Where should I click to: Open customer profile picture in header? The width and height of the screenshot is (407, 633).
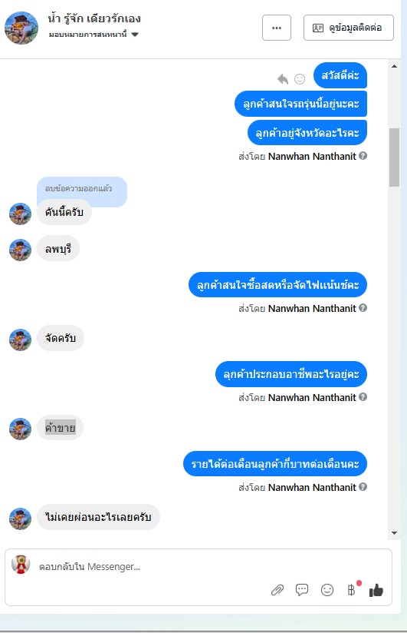click(21, 28)
